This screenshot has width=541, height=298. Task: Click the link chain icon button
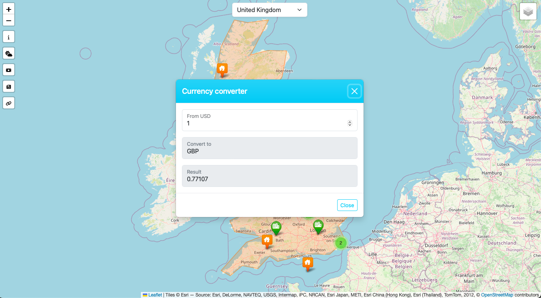pyautogui.click(x=9, y=103)
